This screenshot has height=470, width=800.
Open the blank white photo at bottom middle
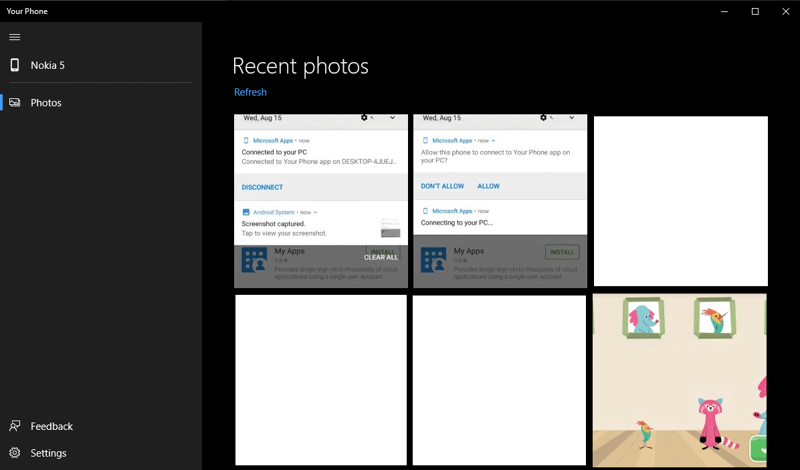pos(499,380)
